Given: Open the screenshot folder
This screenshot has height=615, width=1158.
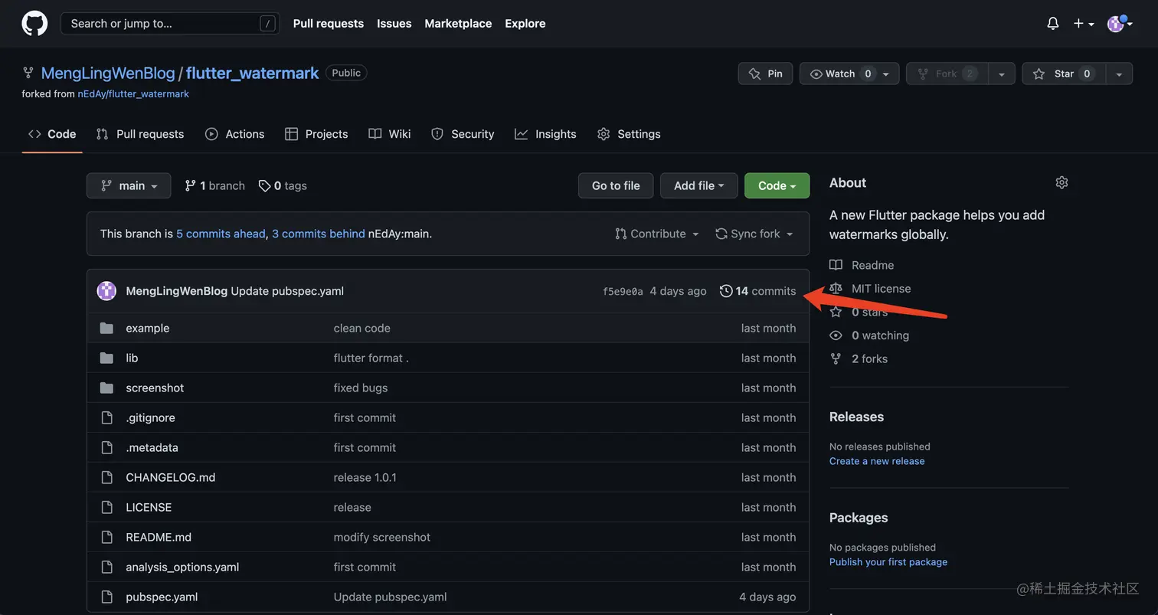Looking at the screenshot, I should pyautogui.click(x=155, y=388).
